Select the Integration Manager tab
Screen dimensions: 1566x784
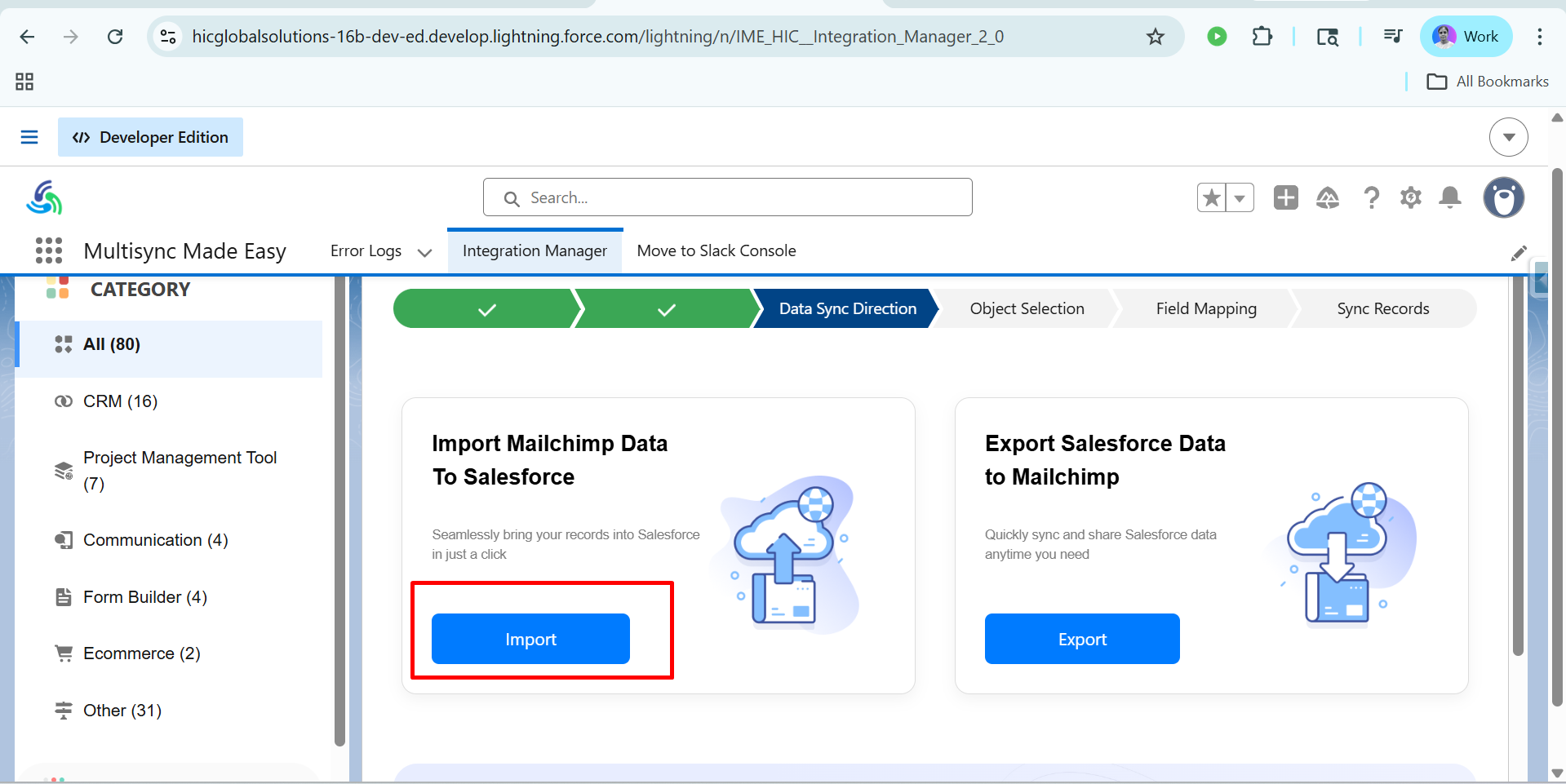click(535, 251)
